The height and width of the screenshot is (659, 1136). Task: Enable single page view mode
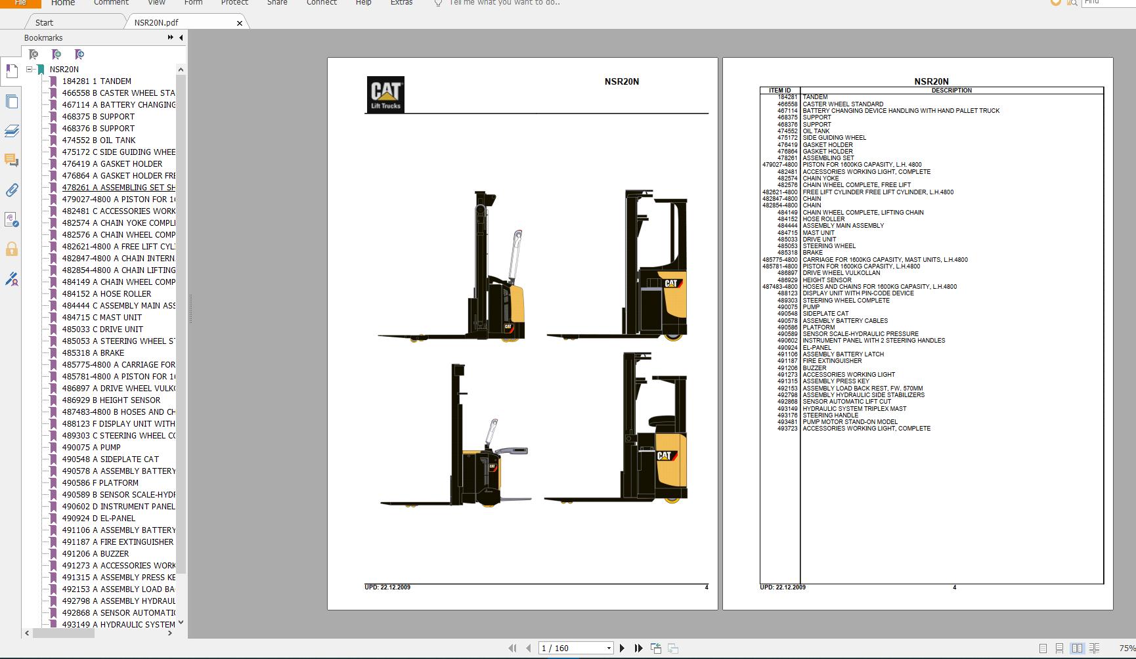[x=1043, y=648]
